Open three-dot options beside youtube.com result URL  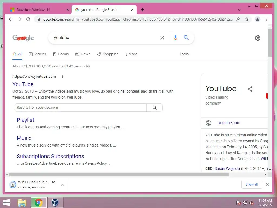[x=63, y=76]
